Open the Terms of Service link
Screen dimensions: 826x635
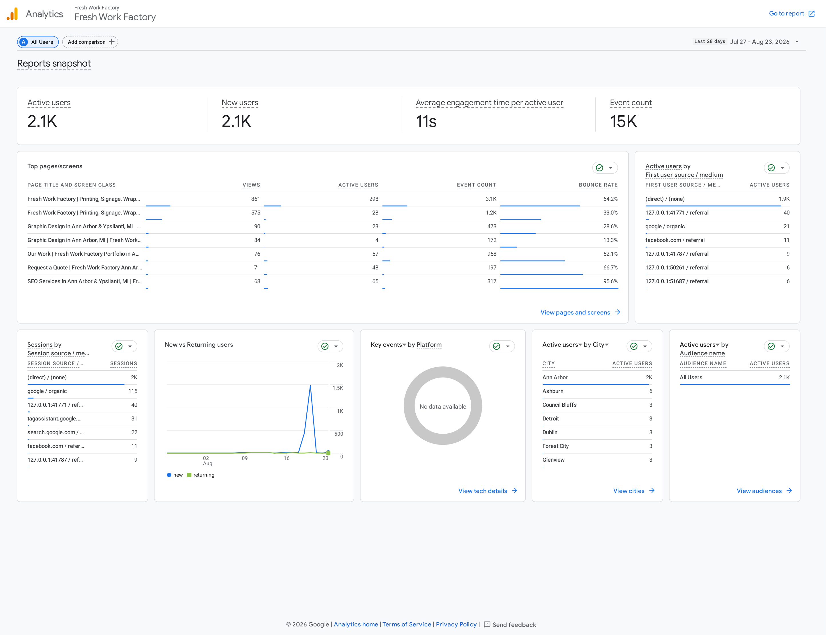coord(406,624)
